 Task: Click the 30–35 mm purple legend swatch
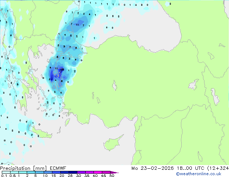(81, 172)
